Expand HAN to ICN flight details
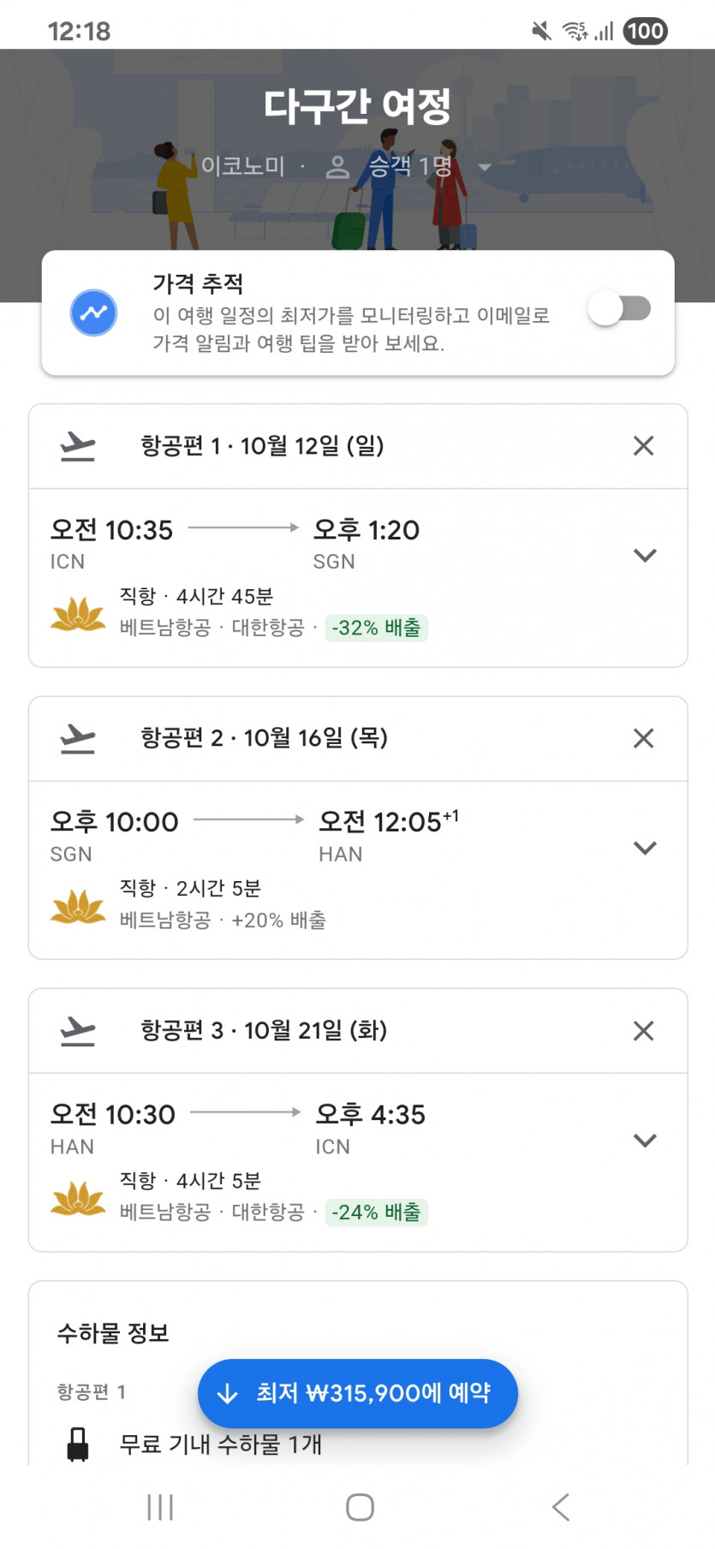This screenshot has width=715, height=1549. (x=644, y=1140)
